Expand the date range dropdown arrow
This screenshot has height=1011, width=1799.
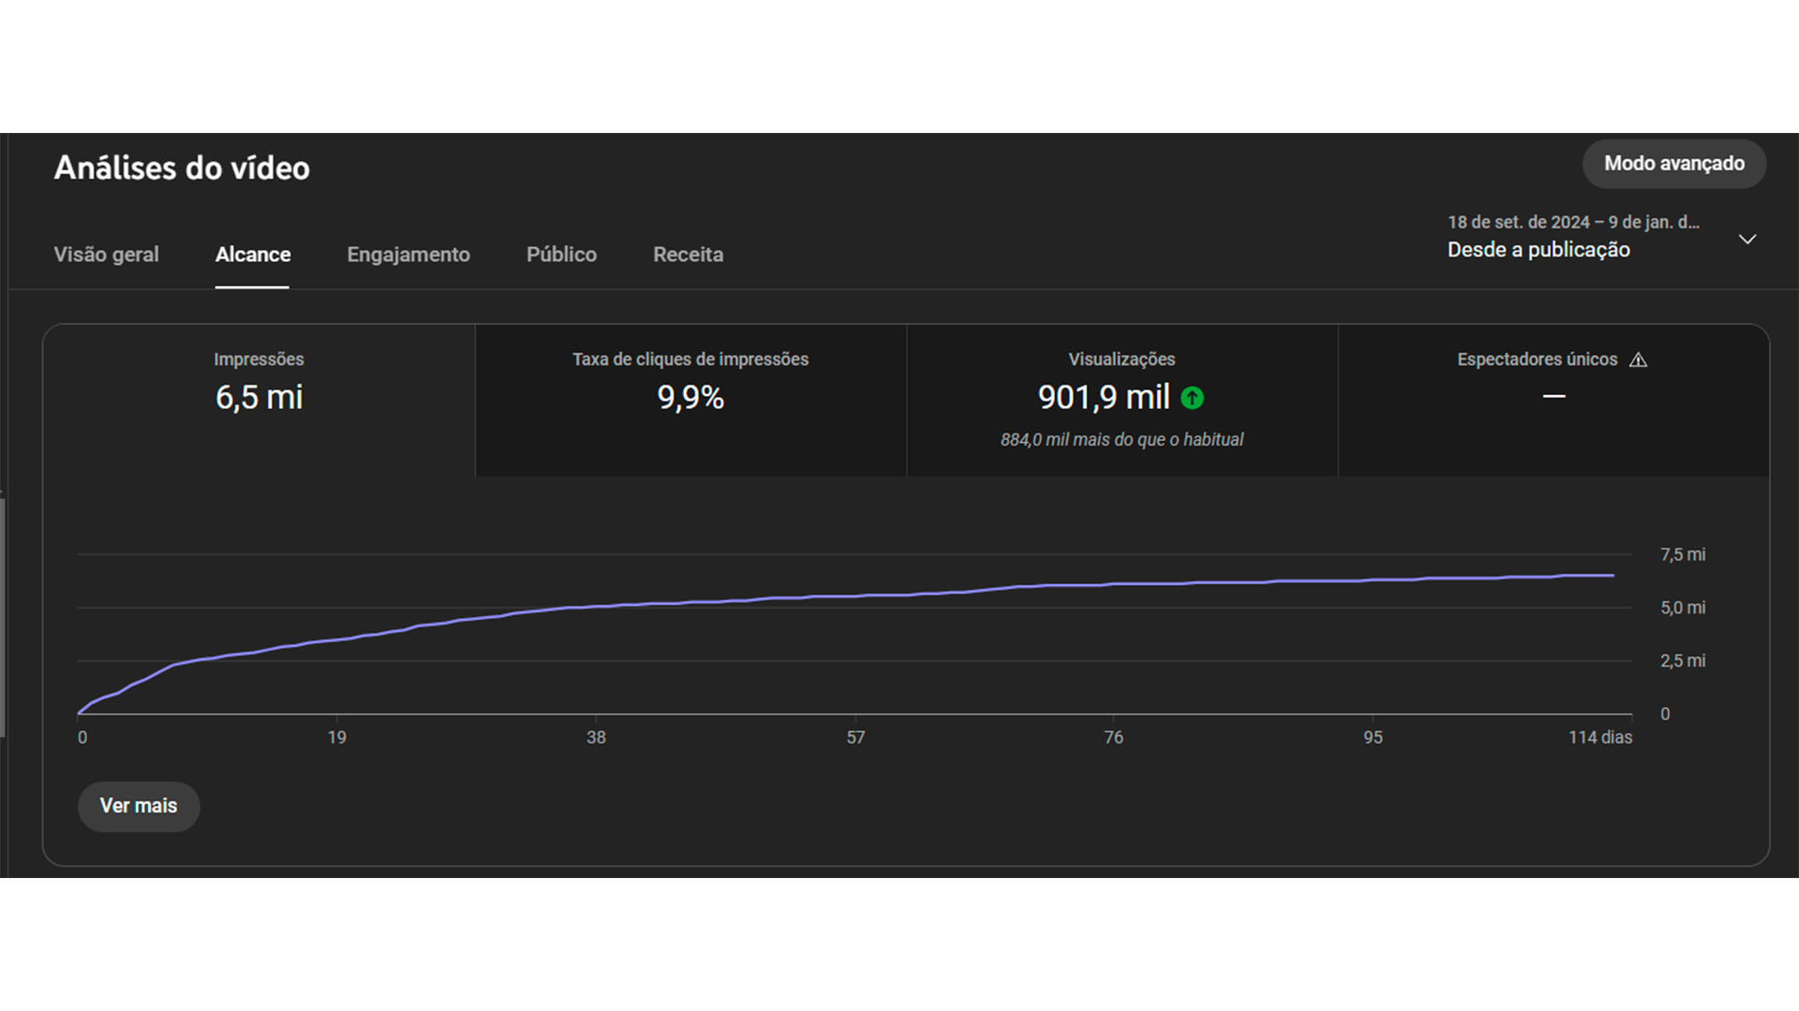point(1747,240)
